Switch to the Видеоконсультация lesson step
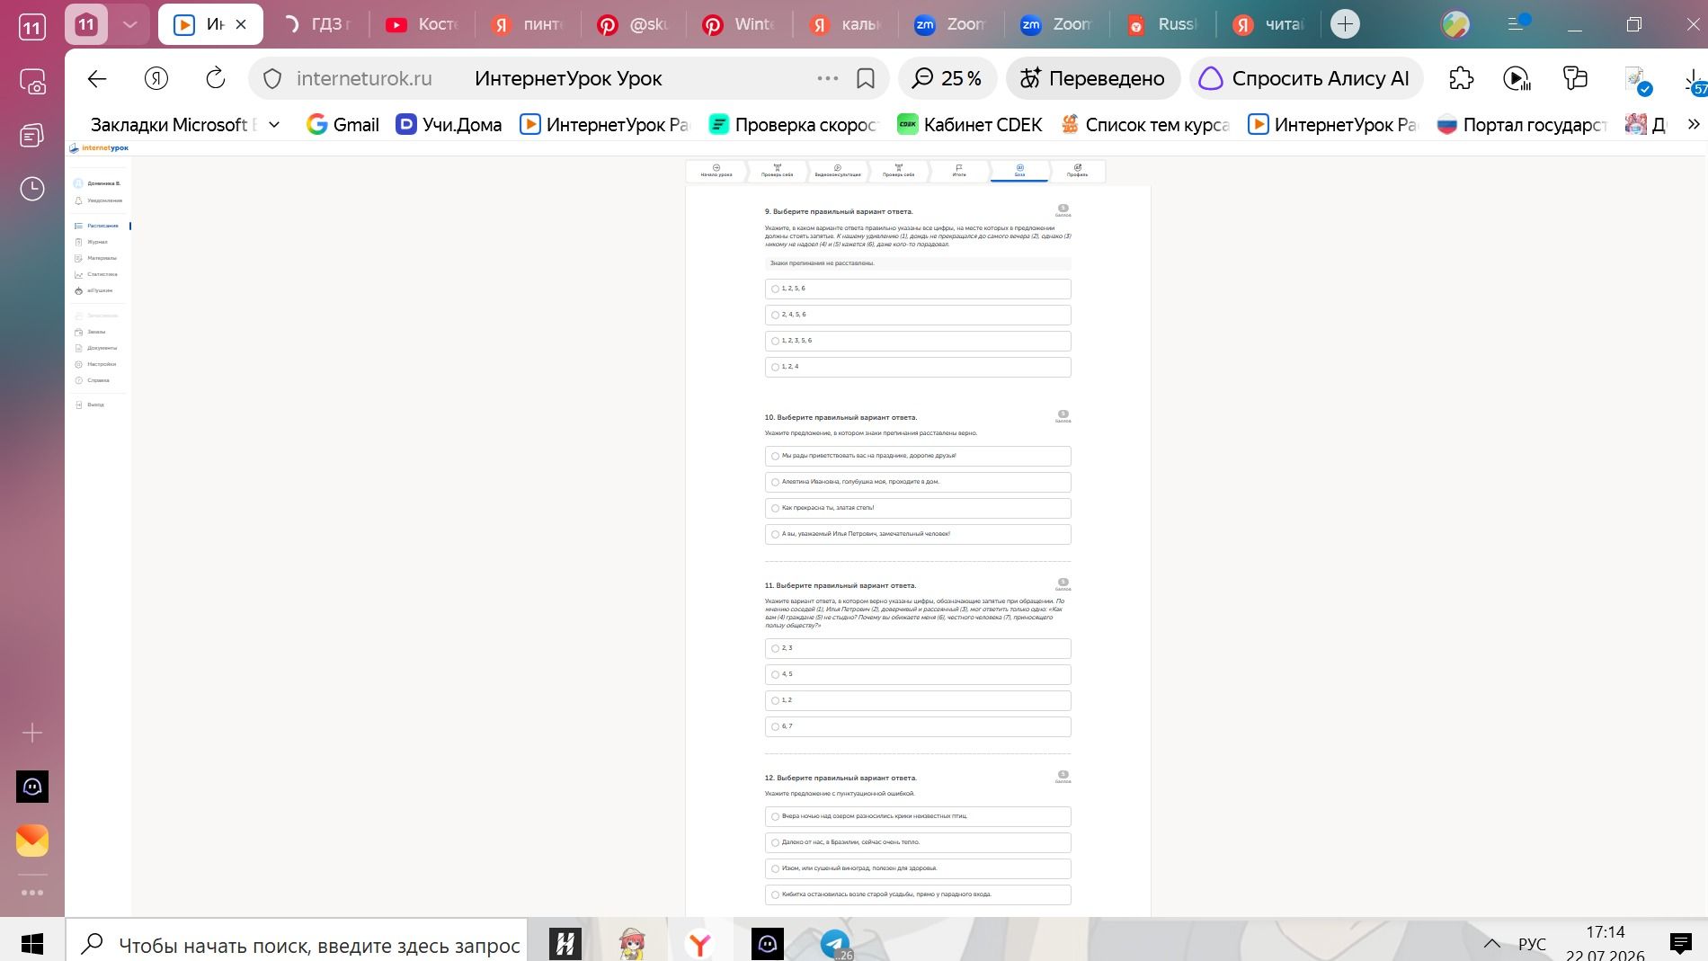1708x961 pixels. [x=838, y=171]
